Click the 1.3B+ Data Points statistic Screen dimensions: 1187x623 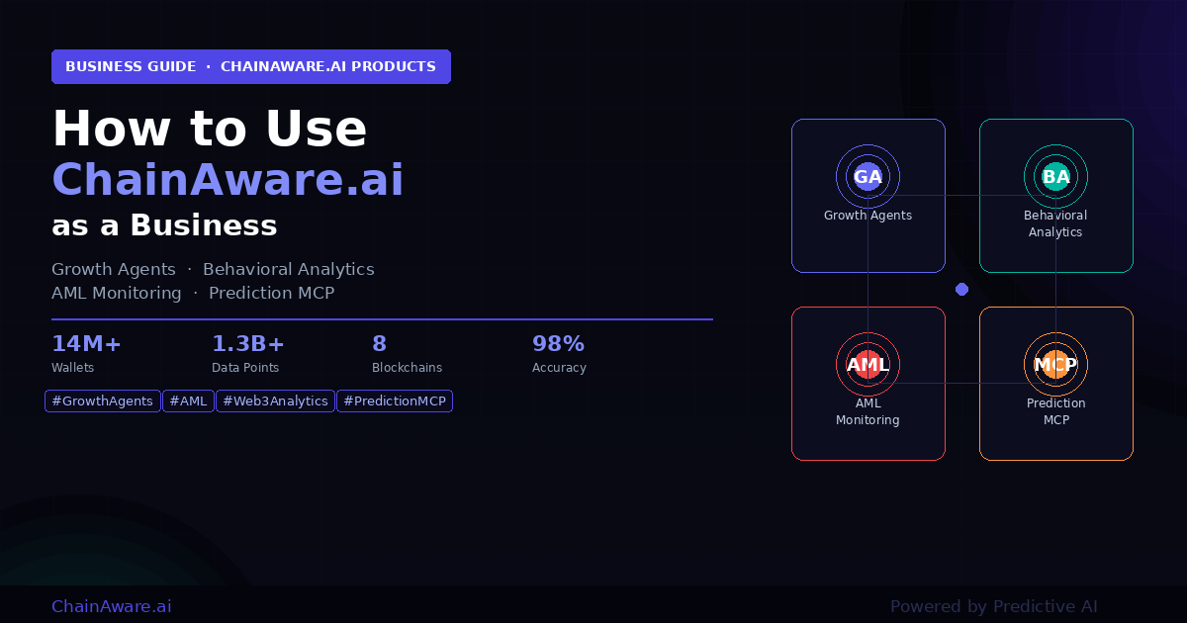coord(247,354)
